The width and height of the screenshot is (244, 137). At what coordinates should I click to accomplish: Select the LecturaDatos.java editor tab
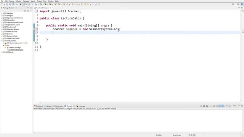[x=42, y=8]
